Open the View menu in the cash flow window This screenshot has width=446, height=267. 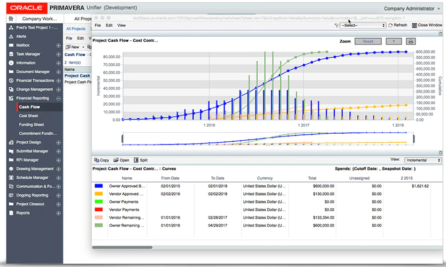point(121,25)
